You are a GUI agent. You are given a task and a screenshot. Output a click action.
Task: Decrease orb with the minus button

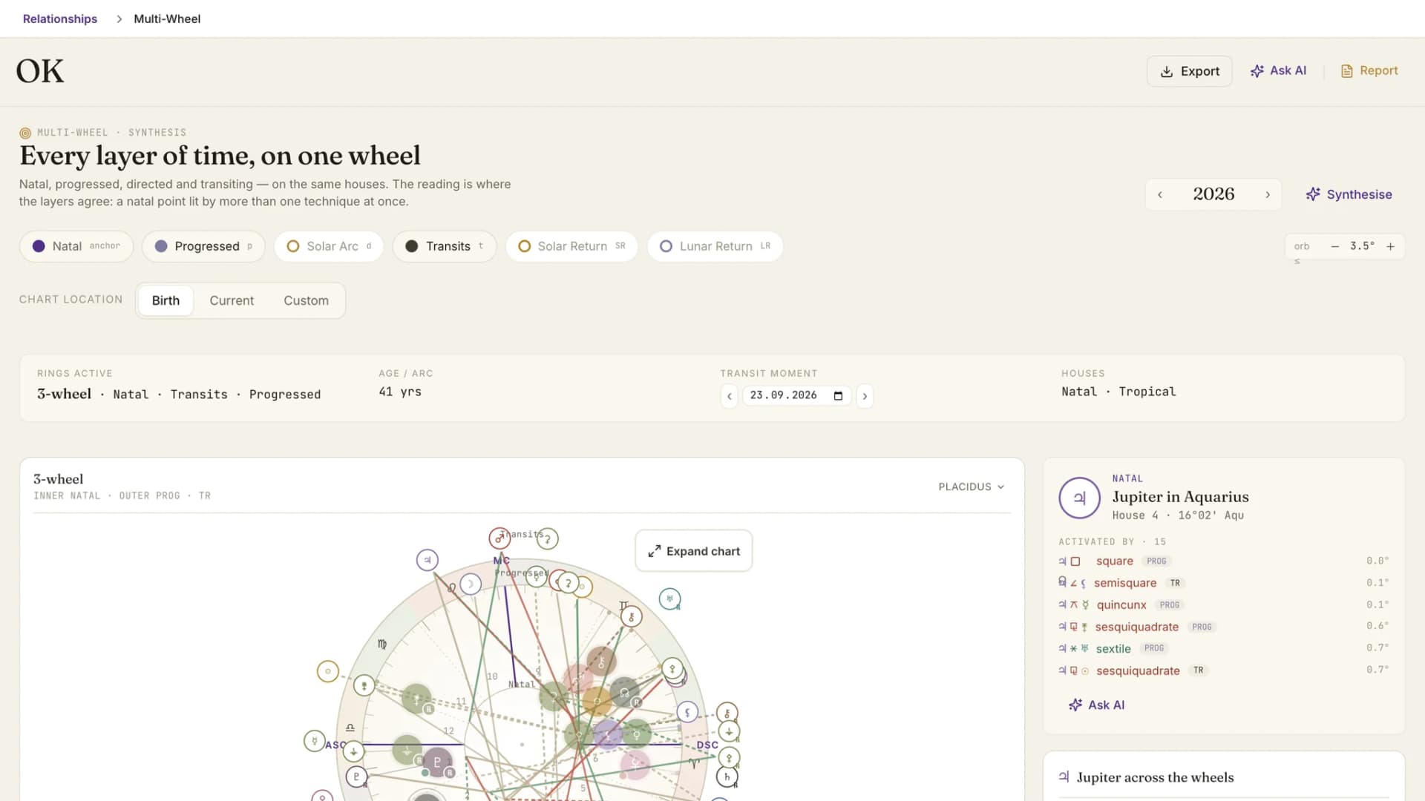tap(1334, 246)
